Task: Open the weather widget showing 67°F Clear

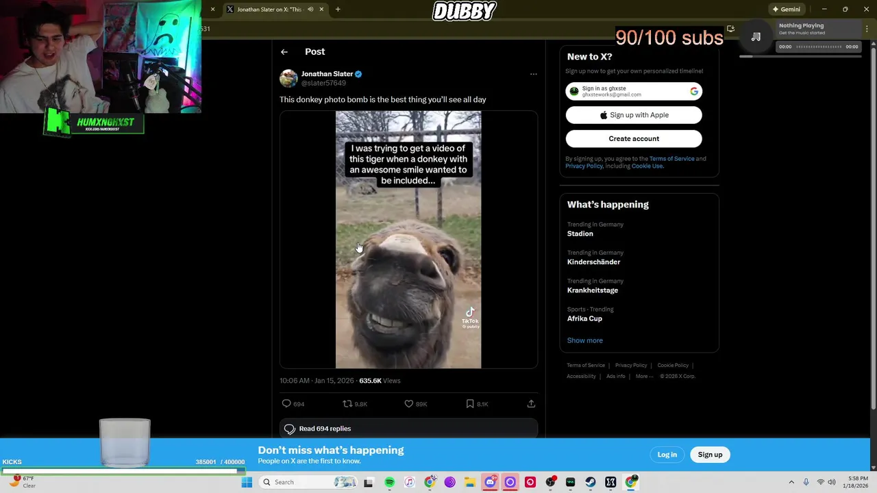Action: (x=21, y=482)
